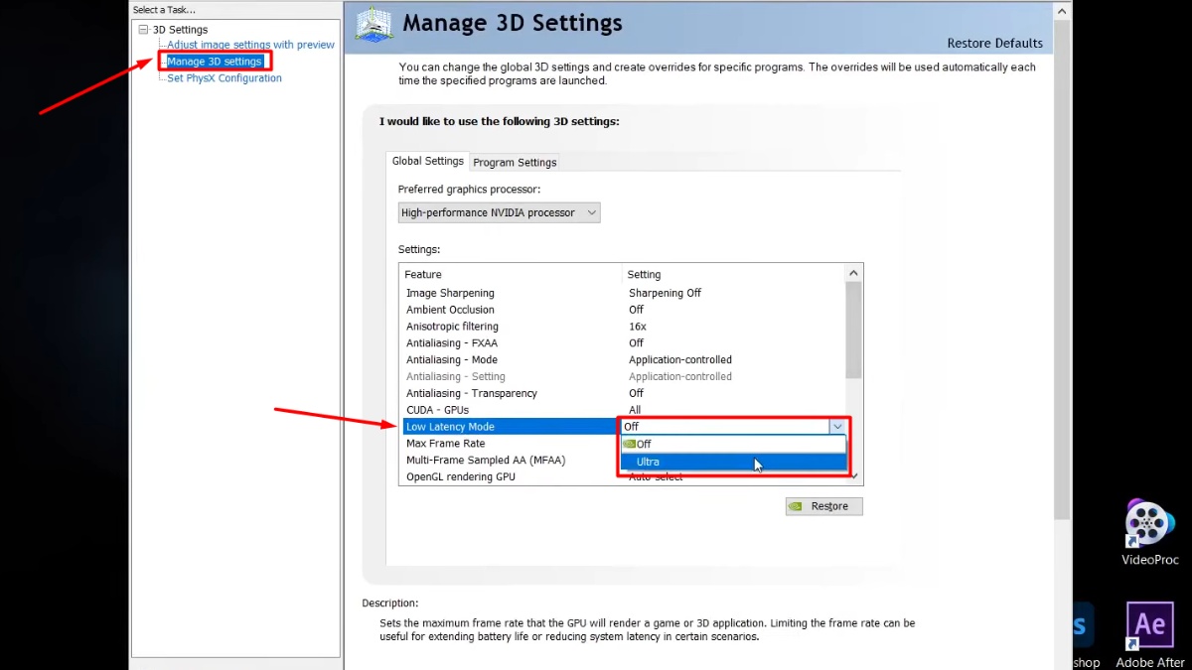Viewport: 1192px width, 670px height.
Task: Collapse the 3D Settings tree node
Action: pyautogui.click(x=144, y=30)
